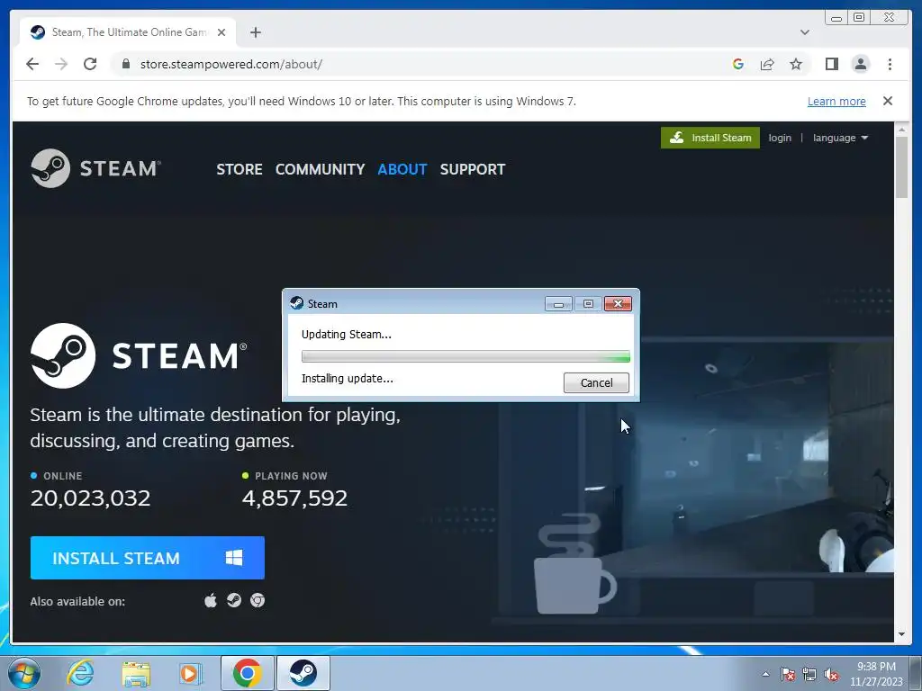The image size is (922, 691).
Task: Open the Chrome three-dot menu
Action: [890, 64]
